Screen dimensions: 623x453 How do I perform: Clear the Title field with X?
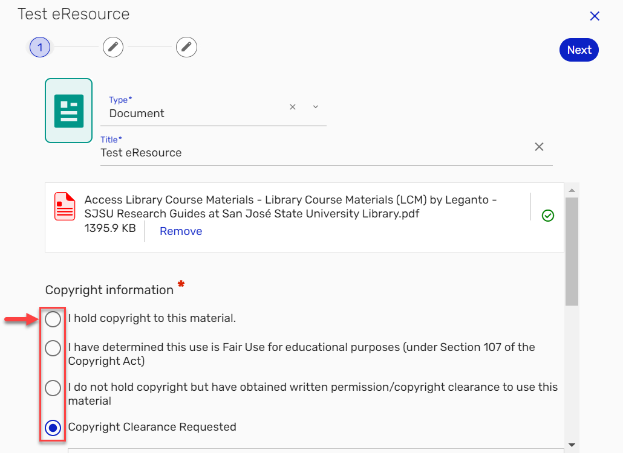539,147
